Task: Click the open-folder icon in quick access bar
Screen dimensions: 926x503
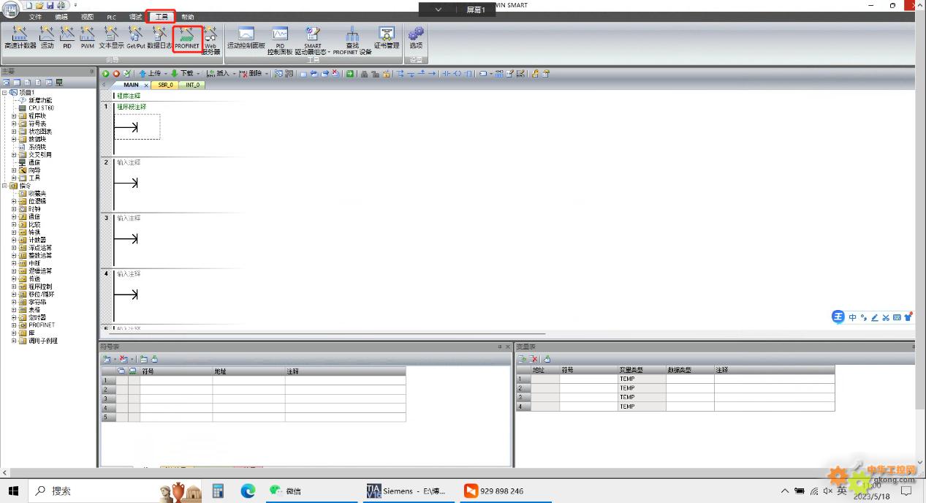Action: (39, 5)
